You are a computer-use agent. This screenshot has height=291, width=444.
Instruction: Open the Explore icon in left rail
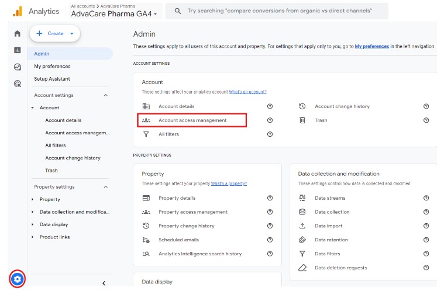(18, 67)
